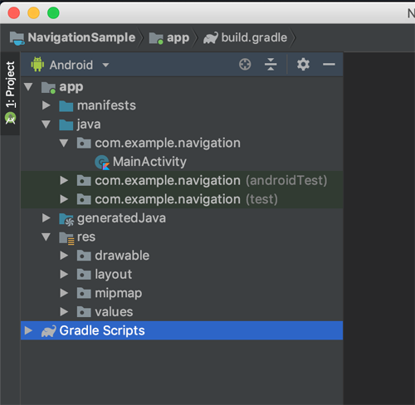
Task: Select the MainActivity Kotlin class icon
Action: click(102, 162)
